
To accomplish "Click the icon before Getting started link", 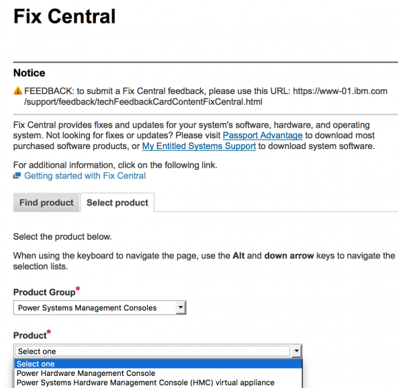I will (x=17, y=176).
